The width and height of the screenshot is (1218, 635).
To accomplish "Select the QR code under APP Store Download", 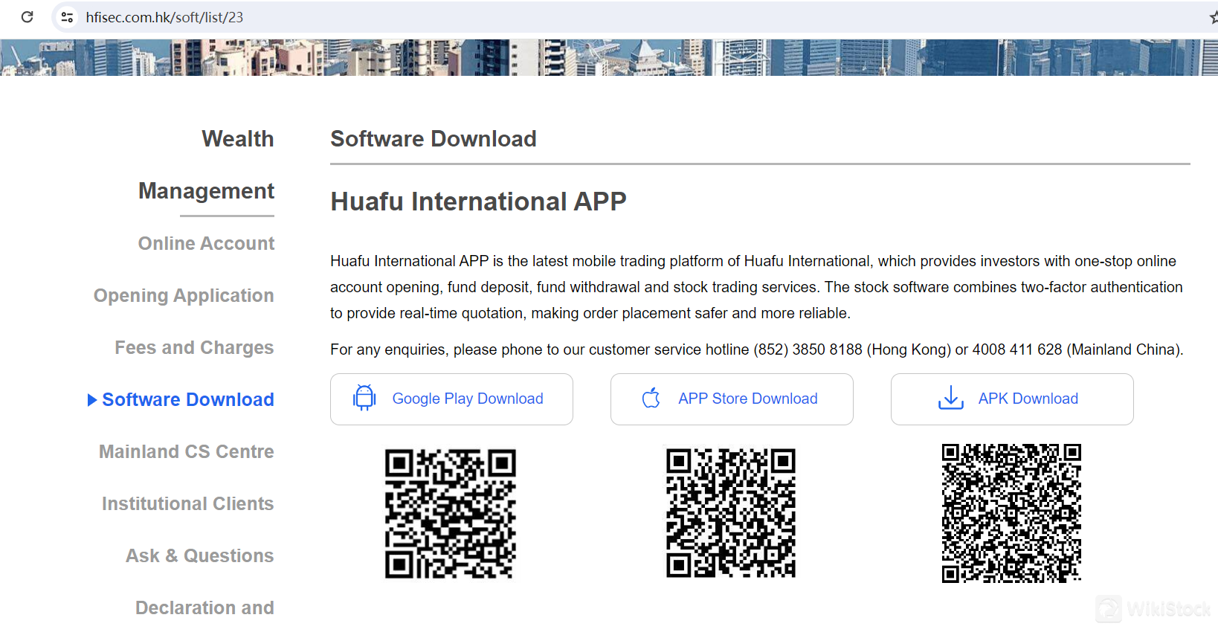I will click(731, 513).
